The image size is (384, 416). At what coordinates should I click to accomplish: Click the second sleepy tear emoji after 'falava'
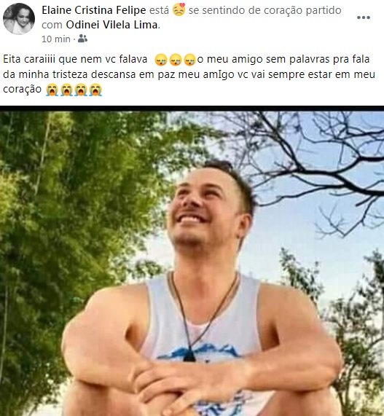(x=175, y=60)
